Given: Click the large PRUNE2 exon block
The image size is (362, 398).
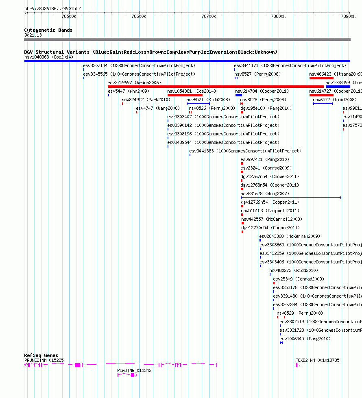Looking at the screenshot, I should coord(77,365).
